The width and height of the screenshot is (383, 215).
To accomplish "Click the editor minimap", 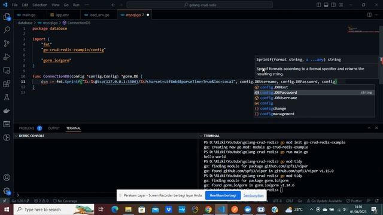I will (x=363, y=29).
